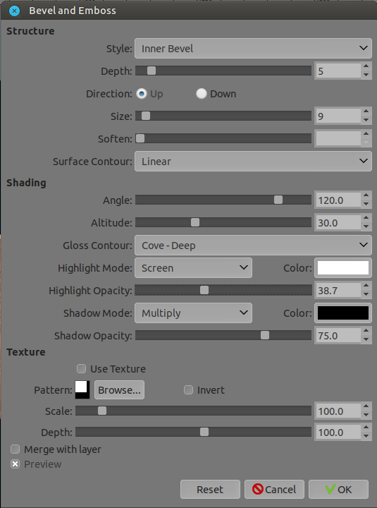Screen dimensions: 377x508
Task: Click the Angle slider handle
Action: tap(278, 200)
